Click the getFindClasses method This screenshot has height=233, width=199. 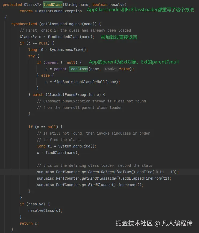[96, 185]
